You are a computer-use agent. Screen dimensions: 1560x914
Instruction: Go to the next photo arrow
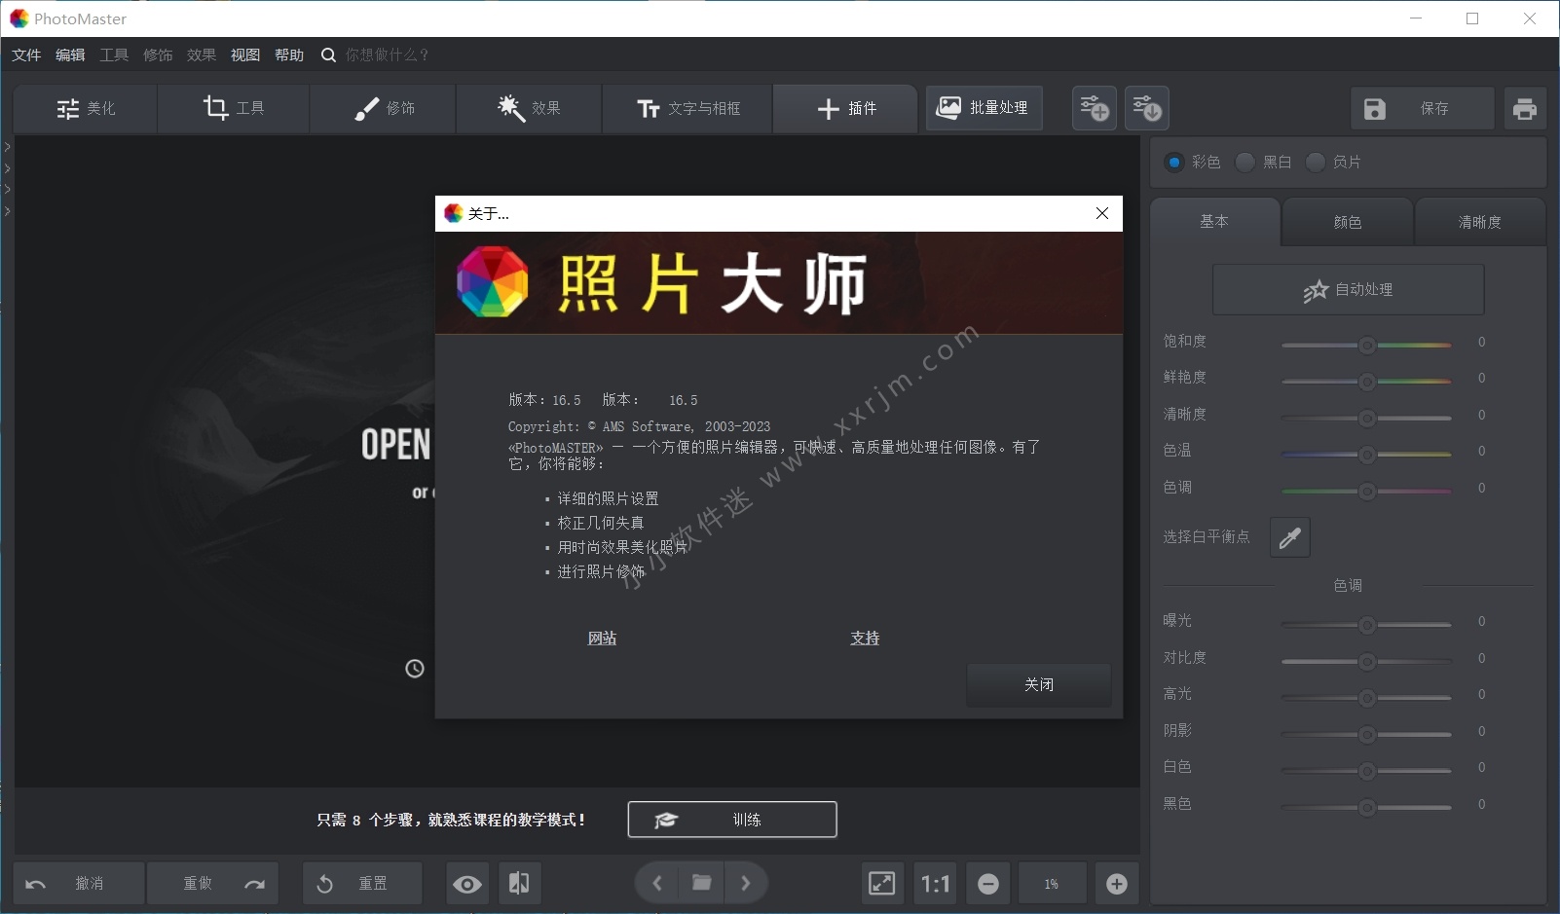point(746,883)
